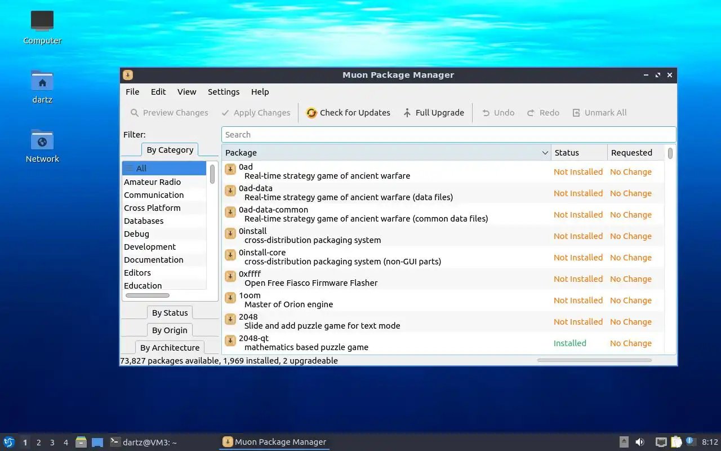Switch to workspace 4 in pager
The image size is (721, 451).
pyautogui.click(x=65, y=443)
